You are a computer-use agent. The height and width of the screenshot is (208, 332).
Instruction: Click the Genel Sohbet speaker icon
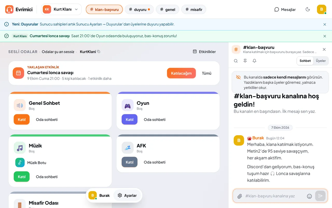(x=20, y=105)
